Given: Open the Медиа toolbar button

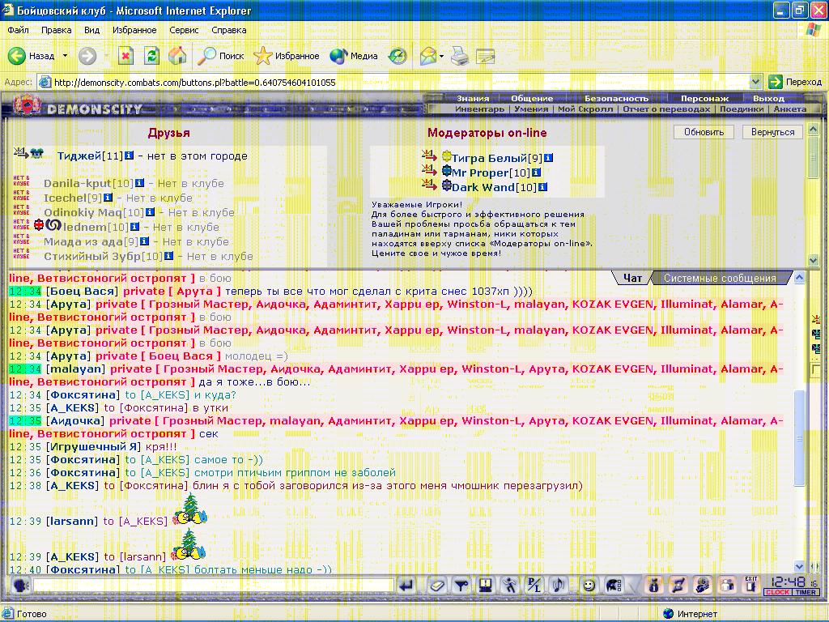Looking at the screenshot, I should click(353, 56).
